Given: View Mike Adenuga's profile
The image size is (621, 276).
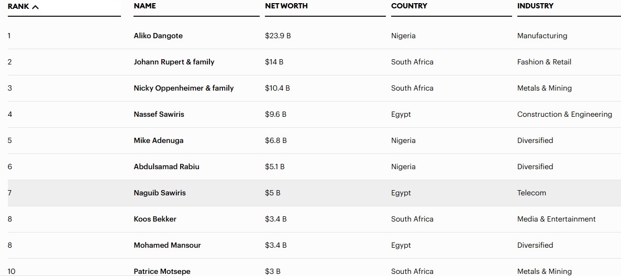Looking at the screenshot, I should click(x=159, y=140).
